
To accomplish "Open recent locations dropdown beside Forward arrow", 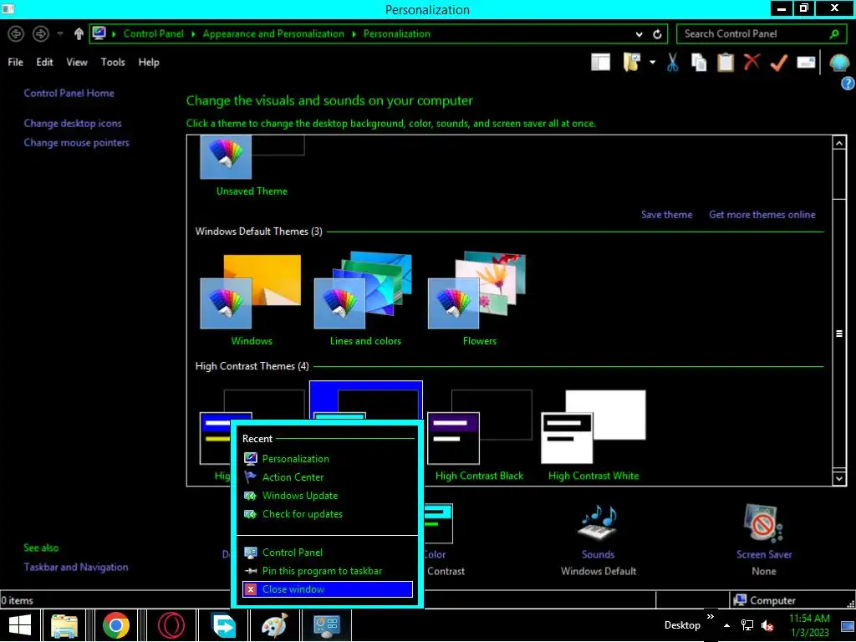I will coord(60,33).
